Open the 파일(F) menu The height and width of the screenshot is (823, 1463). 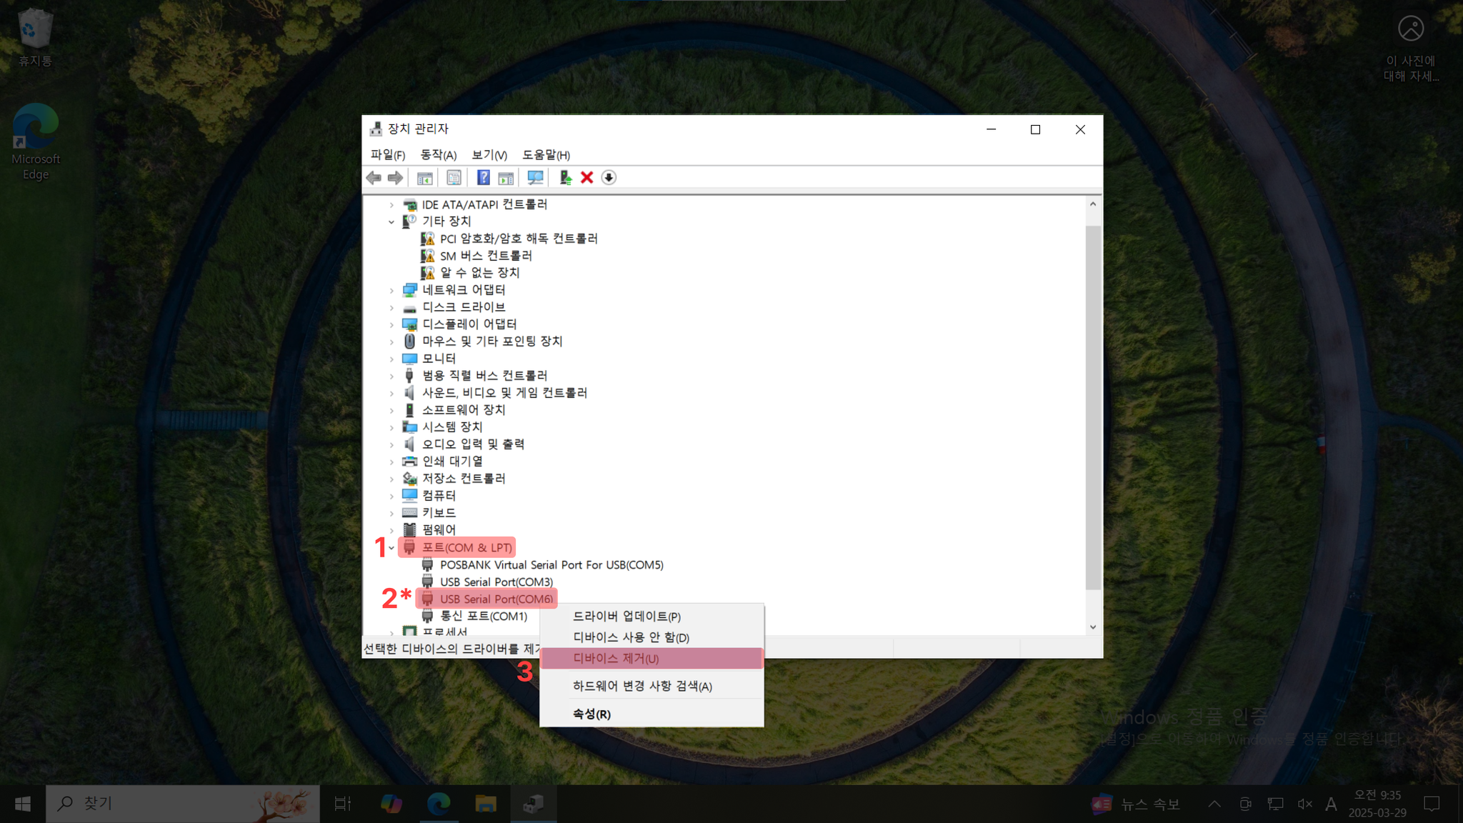[388, 155]
